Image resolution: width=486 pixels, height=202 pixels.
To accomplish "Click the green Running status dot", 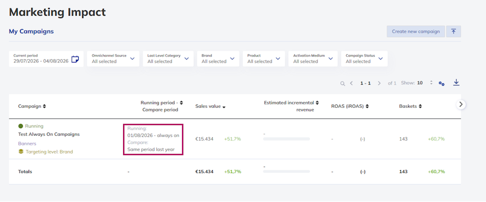I will click(x=21, y=126).
